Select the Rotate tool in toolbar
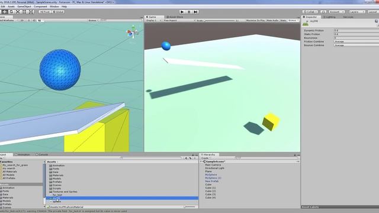This screenshot has width=379, height=213. [x=11, y=12]
